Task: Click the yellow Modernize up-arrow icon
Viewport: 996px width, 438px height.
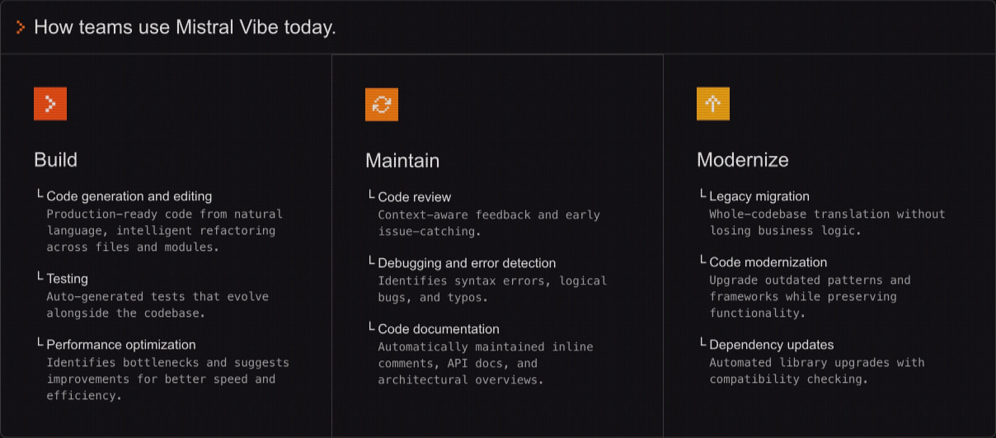Action: (x=713, y=104)
